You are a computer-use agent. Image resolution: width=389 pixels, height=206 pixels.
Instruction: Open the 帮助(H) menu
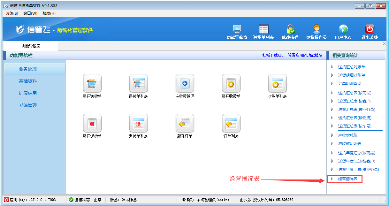point(49,13)
